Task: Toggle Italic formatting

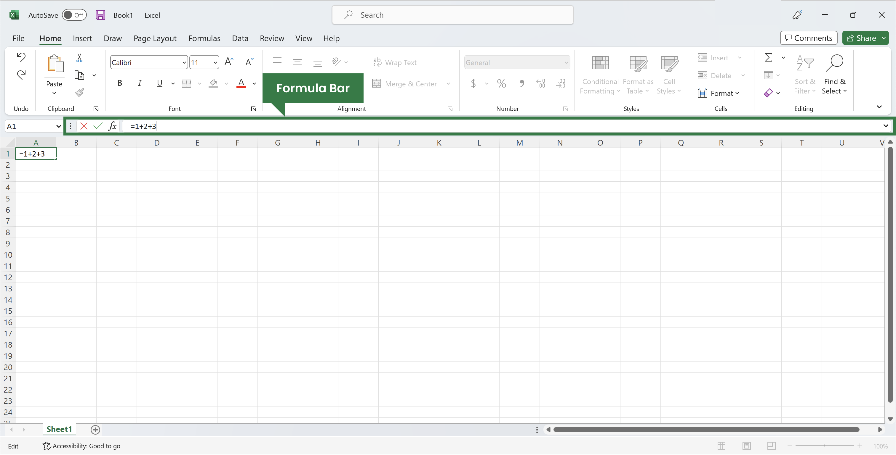Action: click(140, 83)
